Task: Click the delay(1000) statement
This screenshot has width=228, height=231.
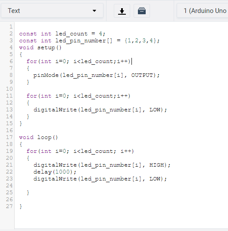Action: [x=55, y=172]
